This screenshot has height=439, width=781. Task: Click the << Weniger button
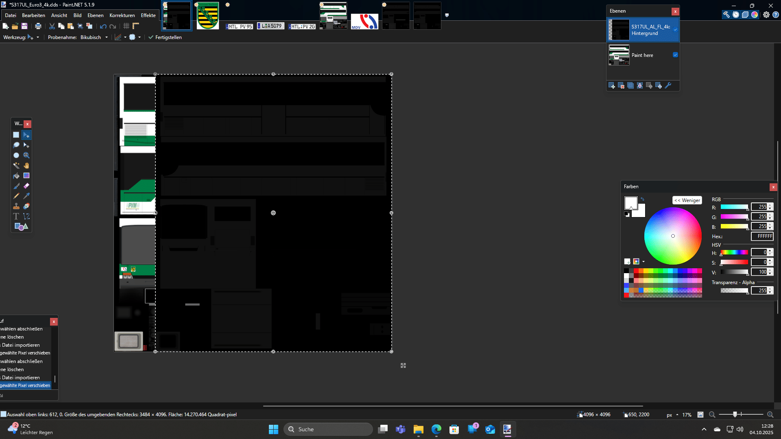[687, 200]
